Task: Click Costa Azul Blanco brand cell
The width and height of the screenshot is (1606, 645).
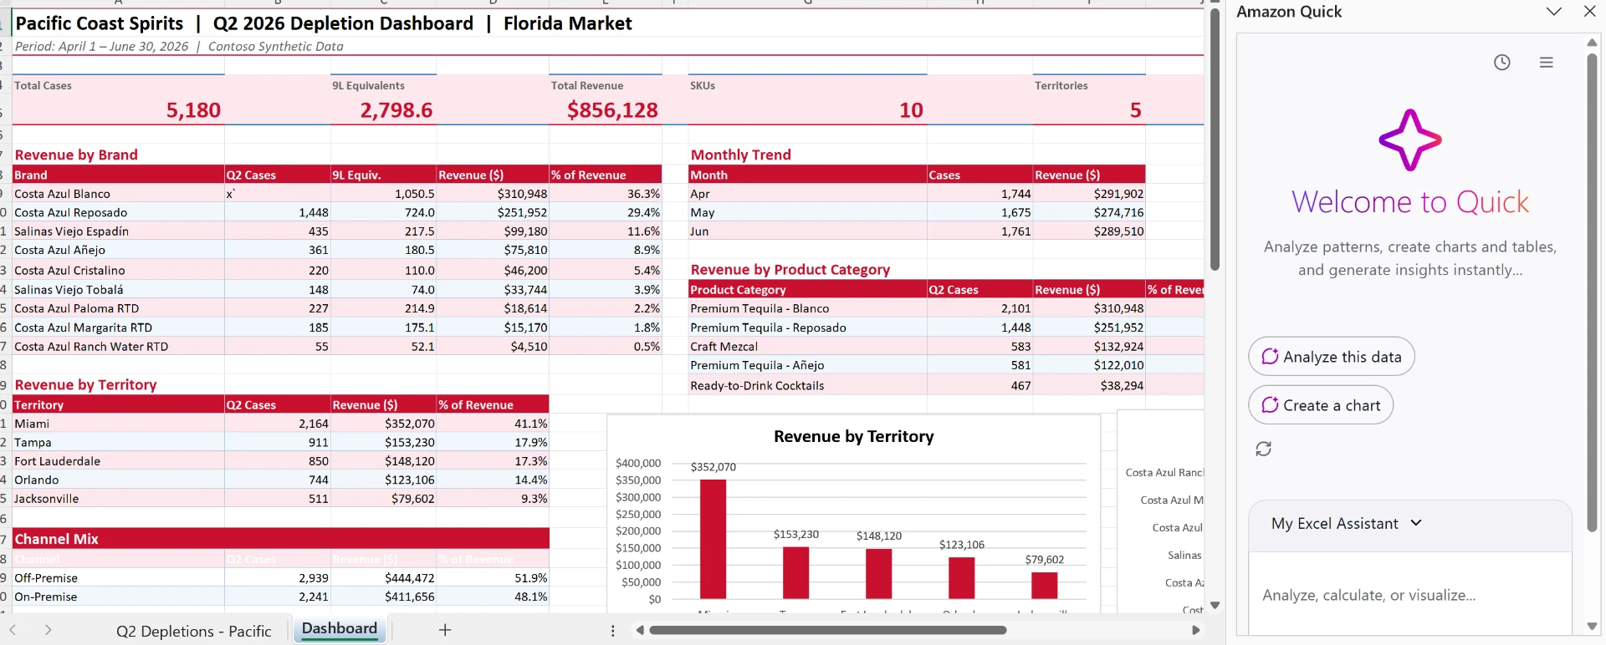Action: click(x=119, y=194)
